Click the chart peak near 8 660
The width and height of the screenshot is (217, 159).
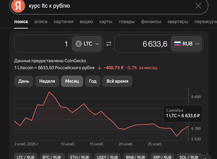49,92
